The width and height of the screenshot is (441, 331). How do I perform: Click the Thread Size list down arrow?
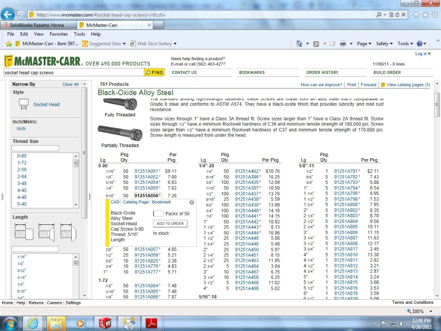[x=76, y=205]
